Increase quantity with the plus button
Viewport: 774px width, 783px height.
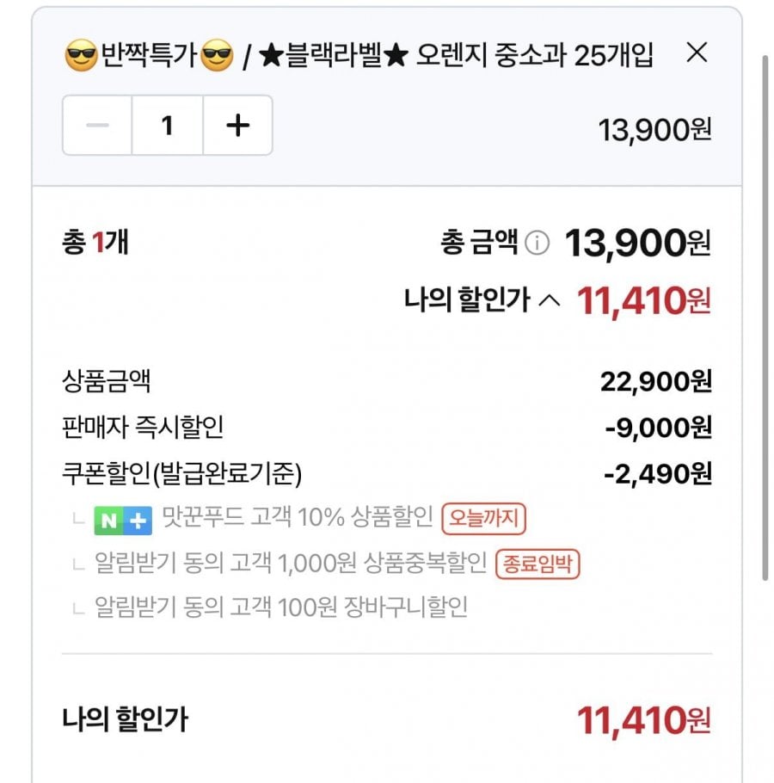(237, 126)
